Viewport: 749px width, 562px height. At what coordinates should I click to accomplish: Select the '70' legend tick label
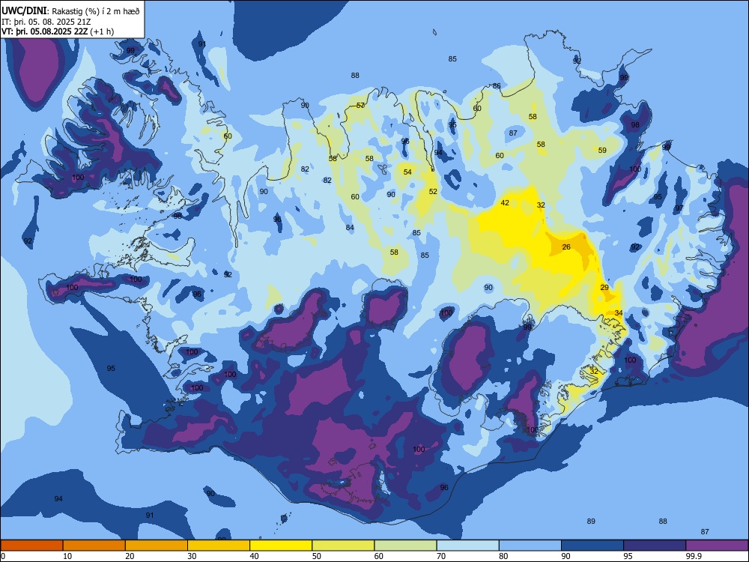click(441, 556)
